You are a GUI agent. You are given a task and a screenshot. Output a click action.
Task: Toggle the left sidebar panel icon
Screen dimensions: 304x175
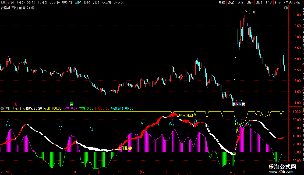pos(3,2)
